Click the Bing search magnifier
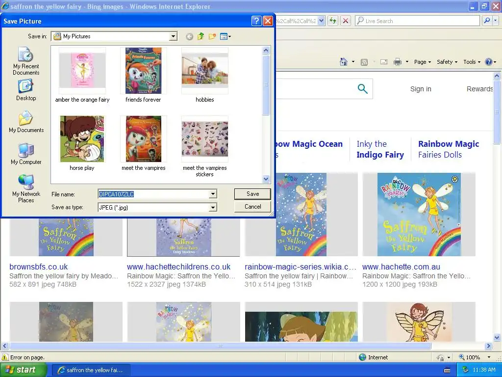The height and width of the screenshot is (377, 502). (x=362, y=89)
